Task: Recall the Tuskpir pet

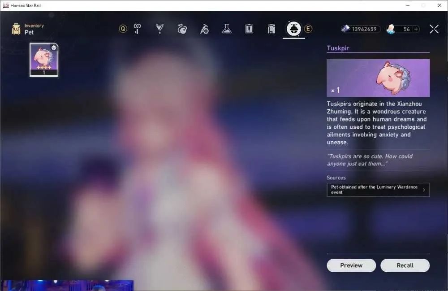Action: pyautogui.click(x=405, y=265)
